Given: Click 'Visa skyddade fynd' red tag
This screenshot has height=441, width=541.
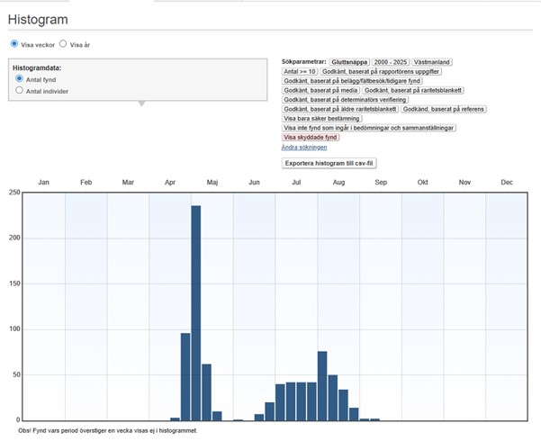Looking at the screenshot, I should [311, 137].
